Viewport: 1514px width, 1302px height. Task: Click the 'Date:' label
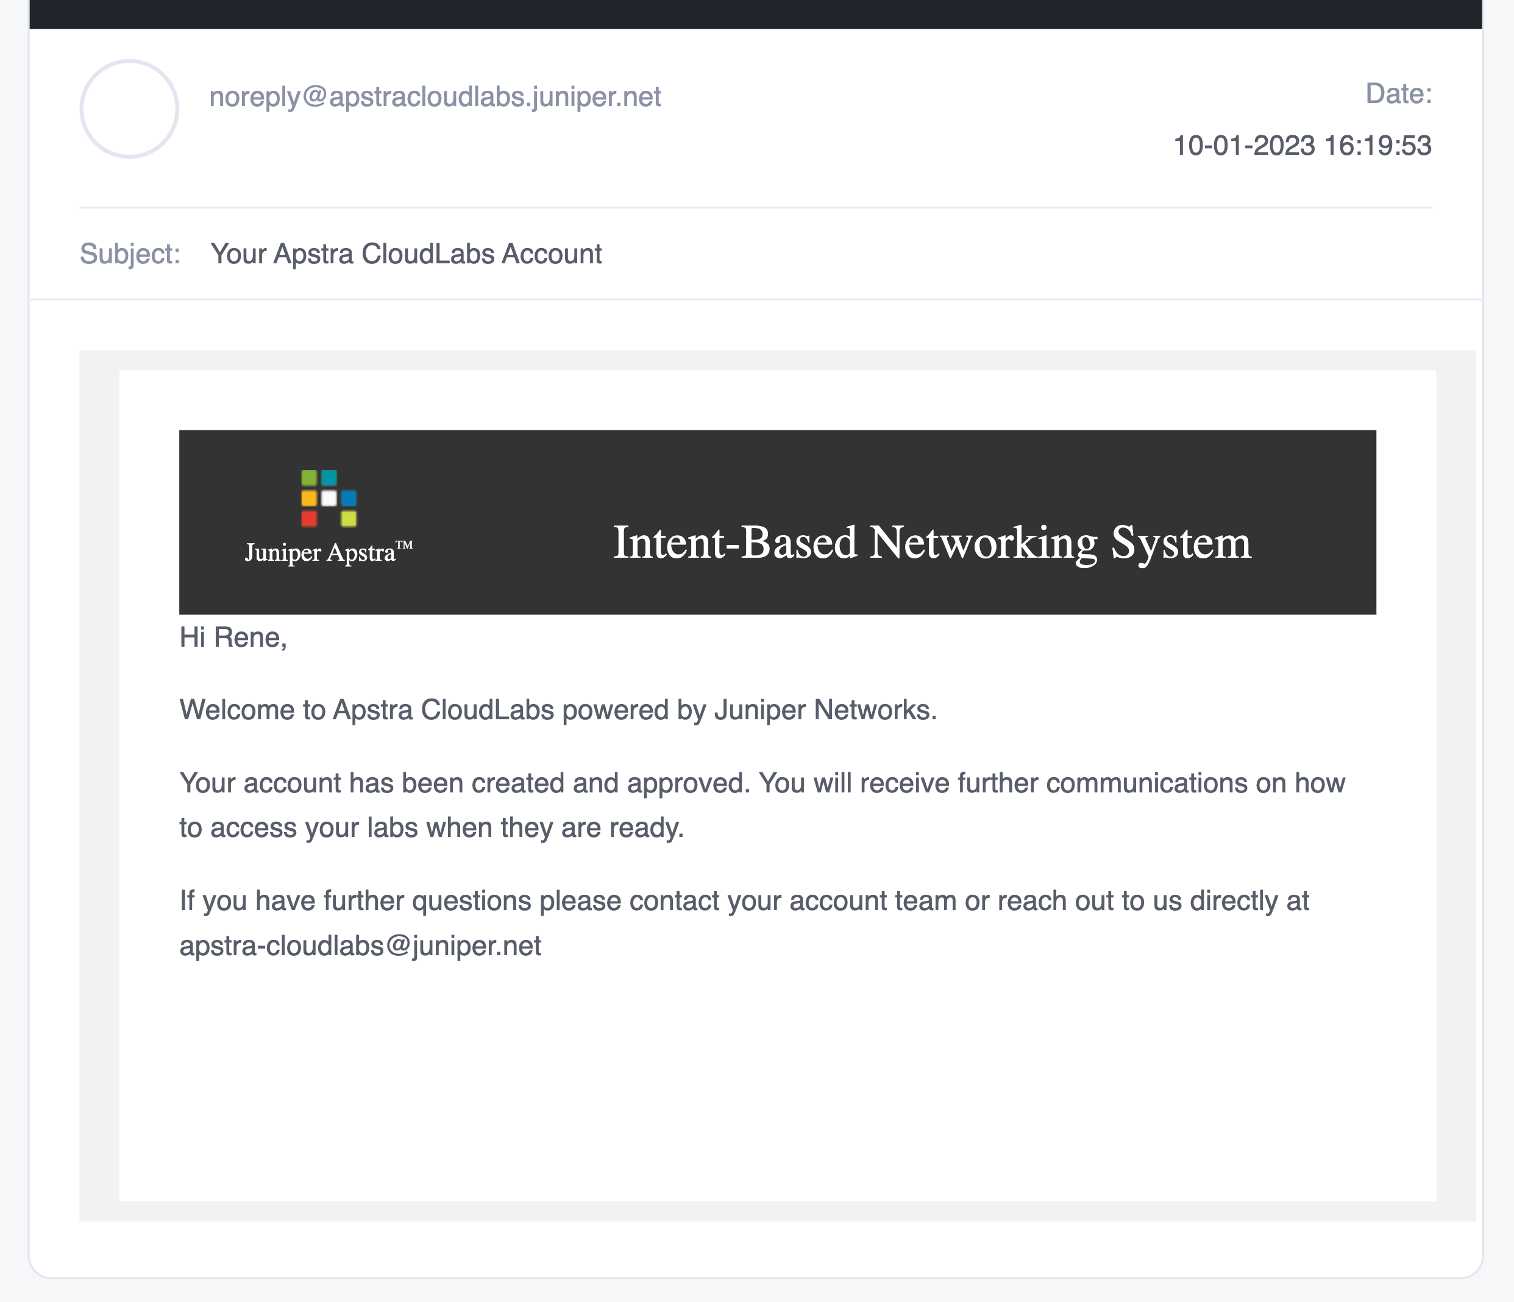coord(1399,93)
